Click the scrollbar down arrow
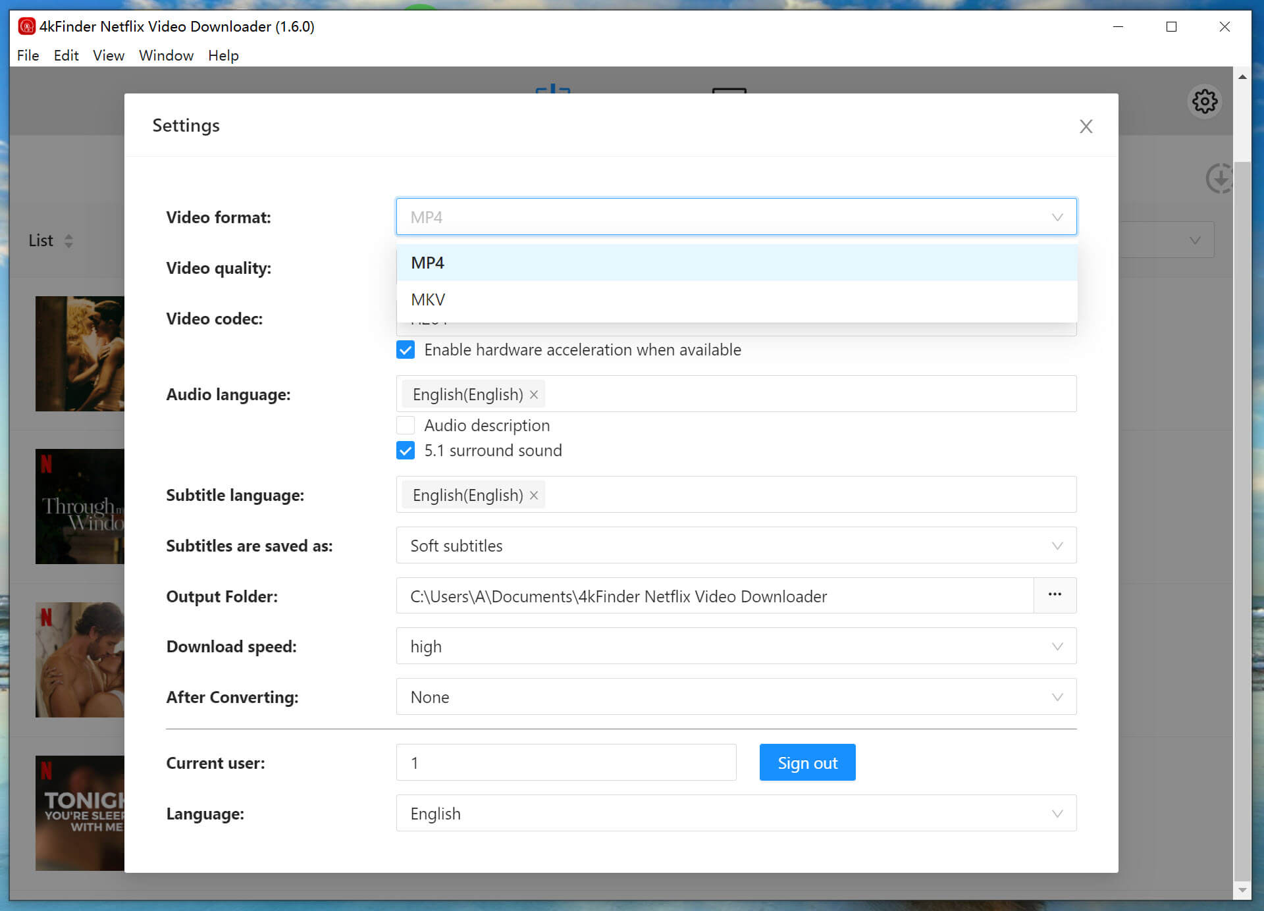The width and height of the screenshot is (1264, 911). [1242, 890]
